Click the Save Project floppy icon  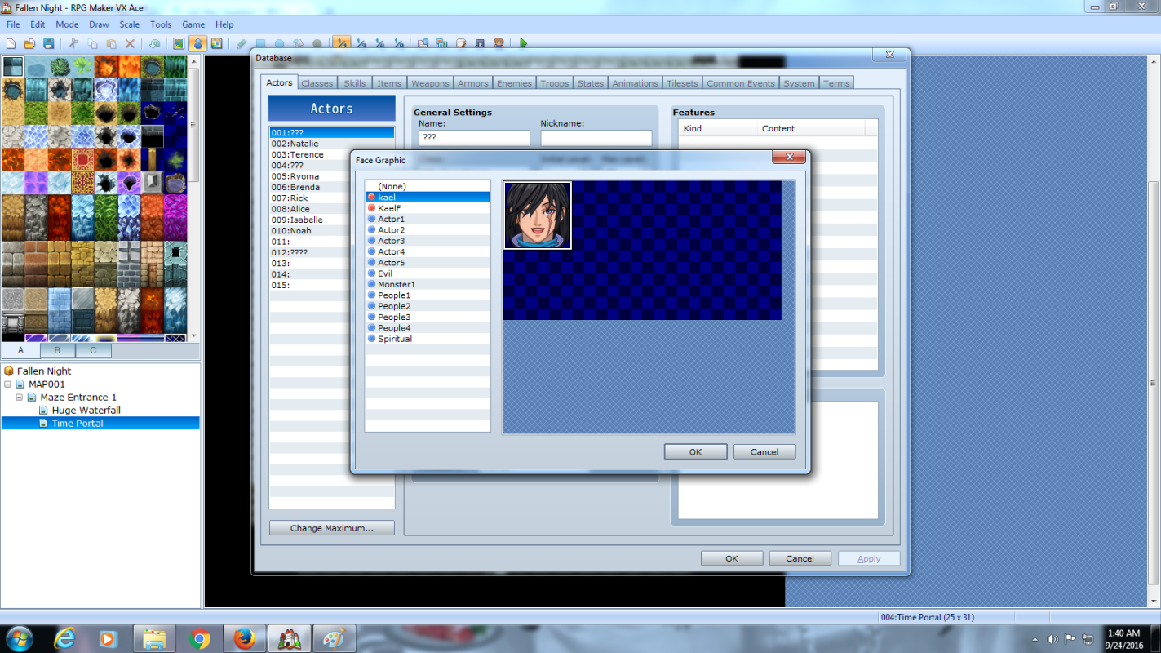coord(49,43)
